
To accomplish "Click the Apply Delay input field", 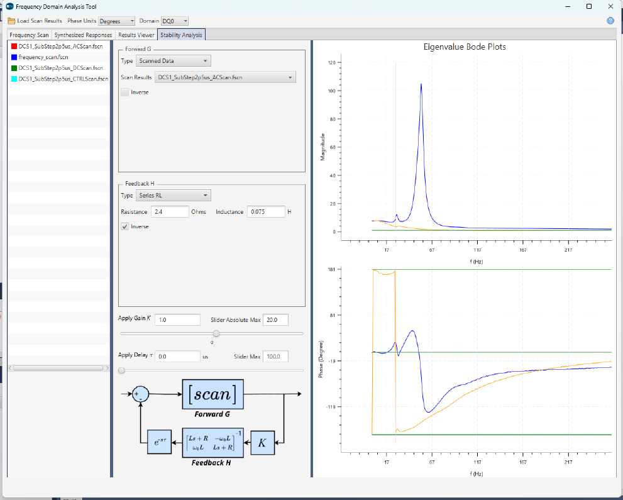I will tap(178, 357).
